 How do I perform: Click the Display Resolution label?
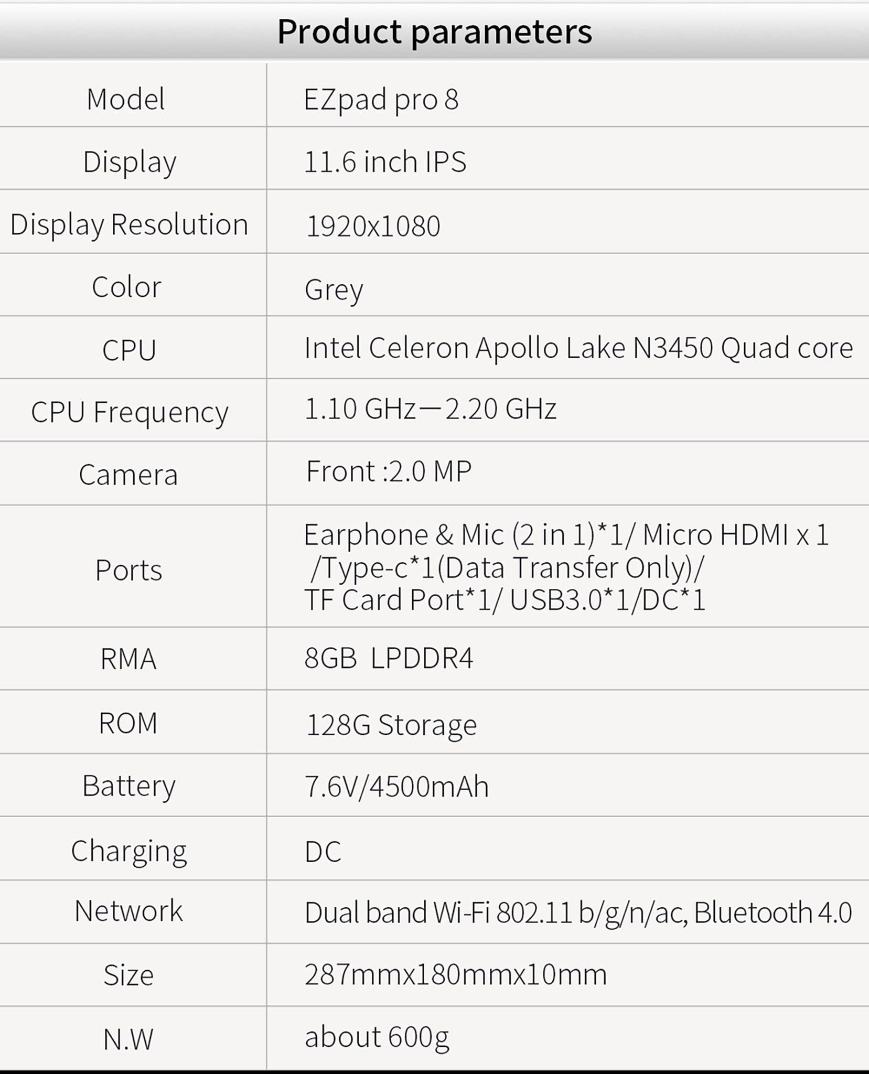point(129,225)
